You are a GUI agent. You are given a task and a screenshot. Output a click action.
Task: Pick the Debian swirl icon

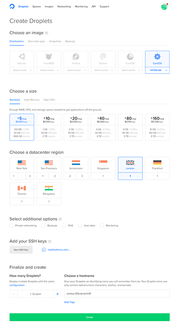(103, 56)
